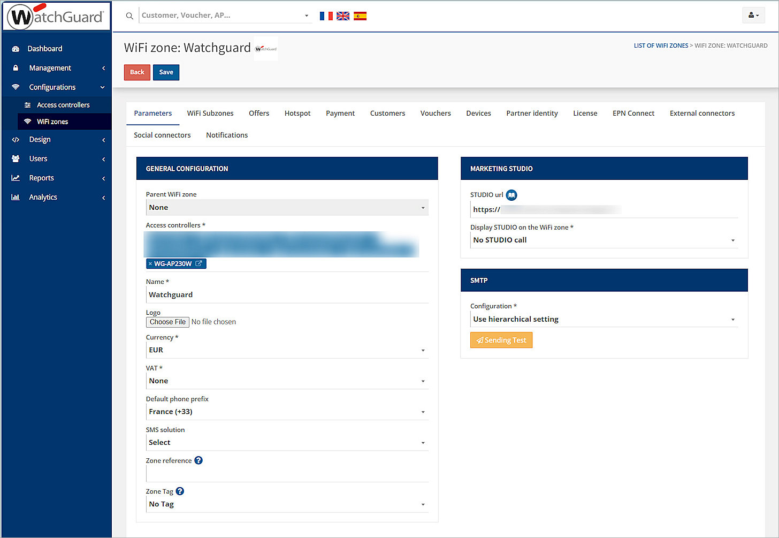Open Zone reference help question mark
779x538 pixels.
(x=198, y=460)
